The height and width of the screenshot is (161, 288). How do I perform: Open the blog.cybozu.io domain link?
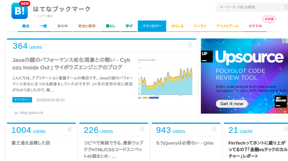coord(31,113)
